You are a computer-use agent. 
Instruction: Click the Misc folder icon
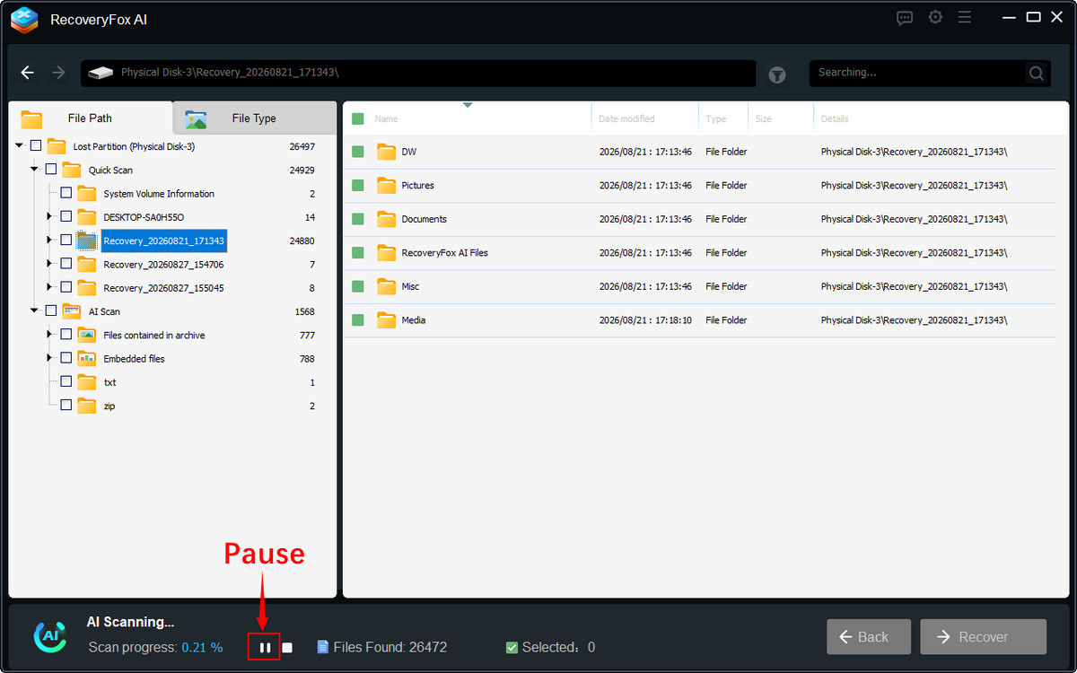pos(387,286)
